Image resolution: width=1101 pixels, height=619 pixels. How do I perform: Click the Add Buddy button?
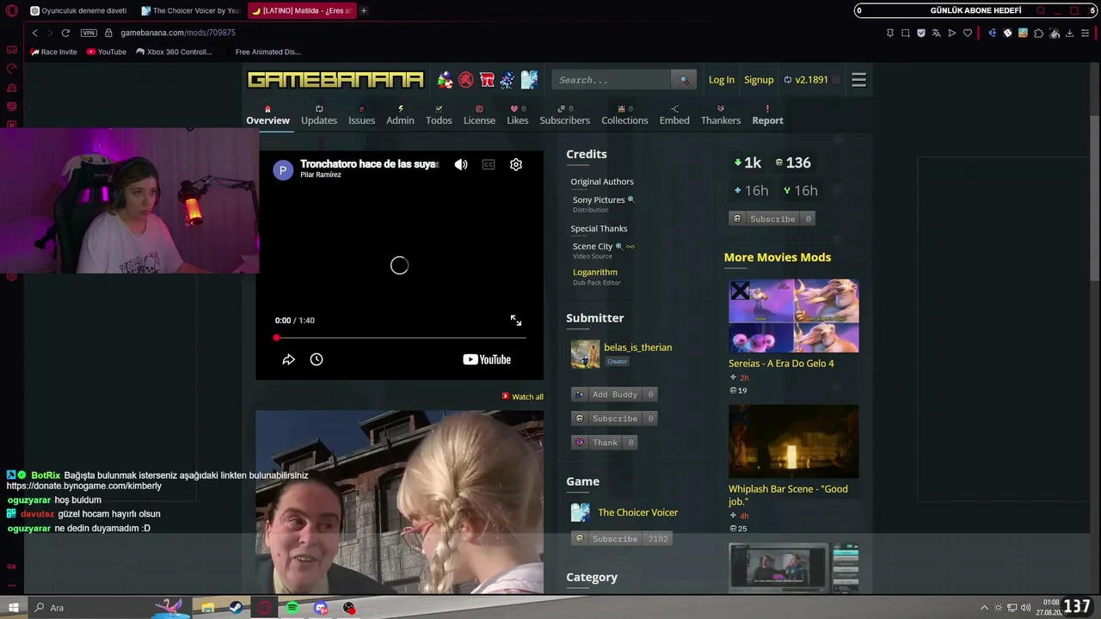pyautogui.click(x=614, y=395)
